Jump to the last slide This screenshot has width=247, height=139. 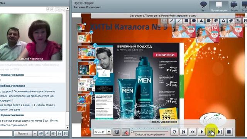220,132
